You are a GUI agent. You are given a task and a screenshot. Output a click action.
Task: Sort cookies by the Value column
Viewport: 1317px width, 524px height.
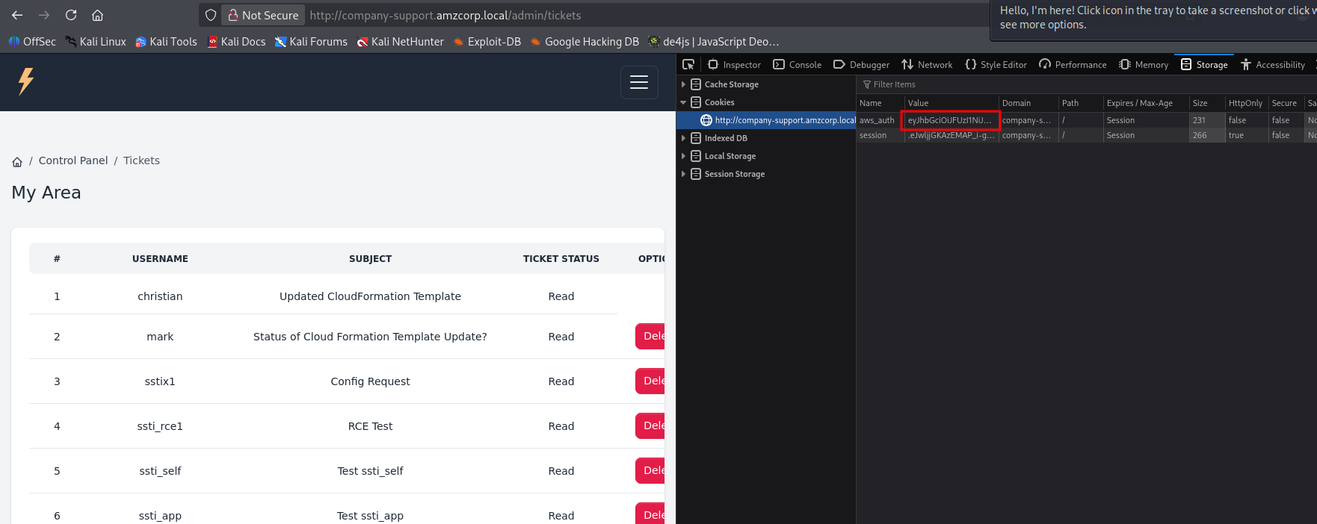coord(951,103)
